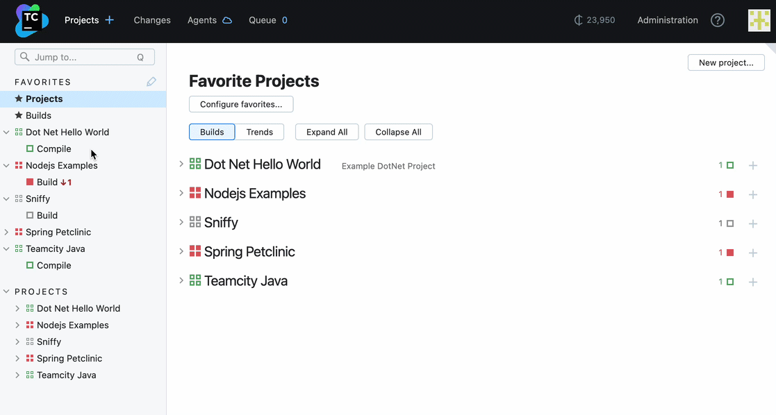Screen dimensions: 776x415
Task: Click the New project button
Action: click(726, 63)
